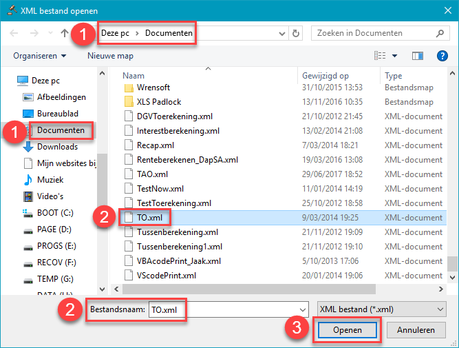This screenshot has height=348, width=459.
Task: Click the Openen button
Action: [348, 330]
